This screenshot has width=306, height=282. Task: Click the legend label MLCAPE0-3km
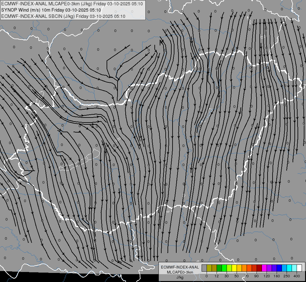(180, 272)
